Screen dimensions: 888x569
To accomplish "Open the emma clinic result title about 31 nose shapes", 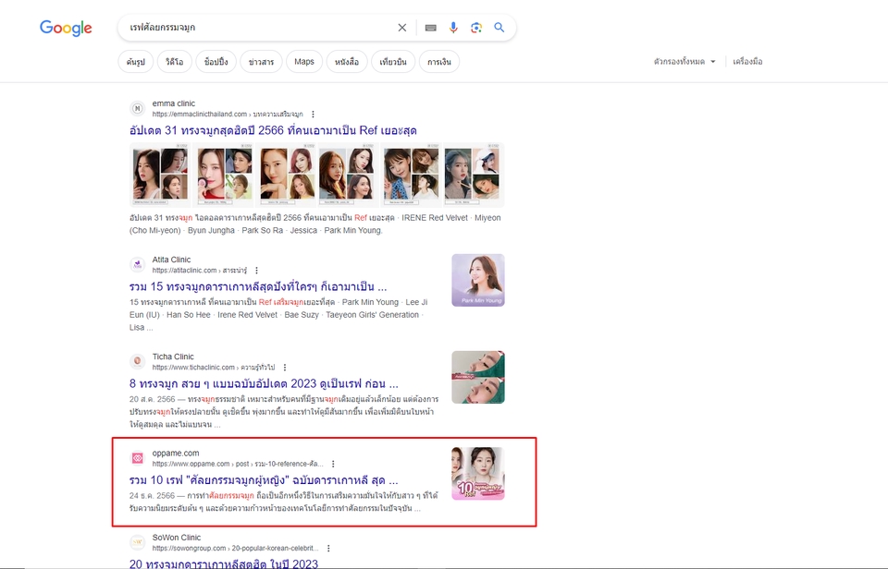I will click(x=273, y=130).
